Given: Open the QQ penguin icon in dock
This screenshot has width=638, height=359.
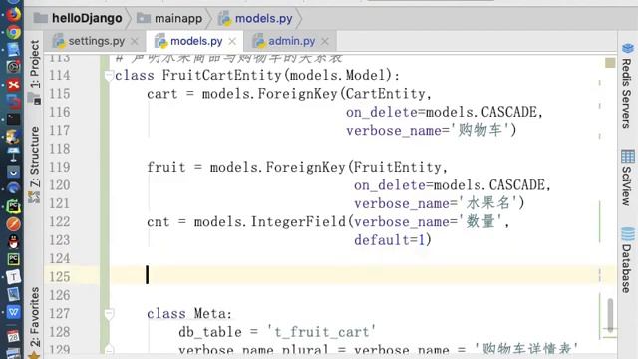Looking at the screenshot, I should [x=13, y=241].
